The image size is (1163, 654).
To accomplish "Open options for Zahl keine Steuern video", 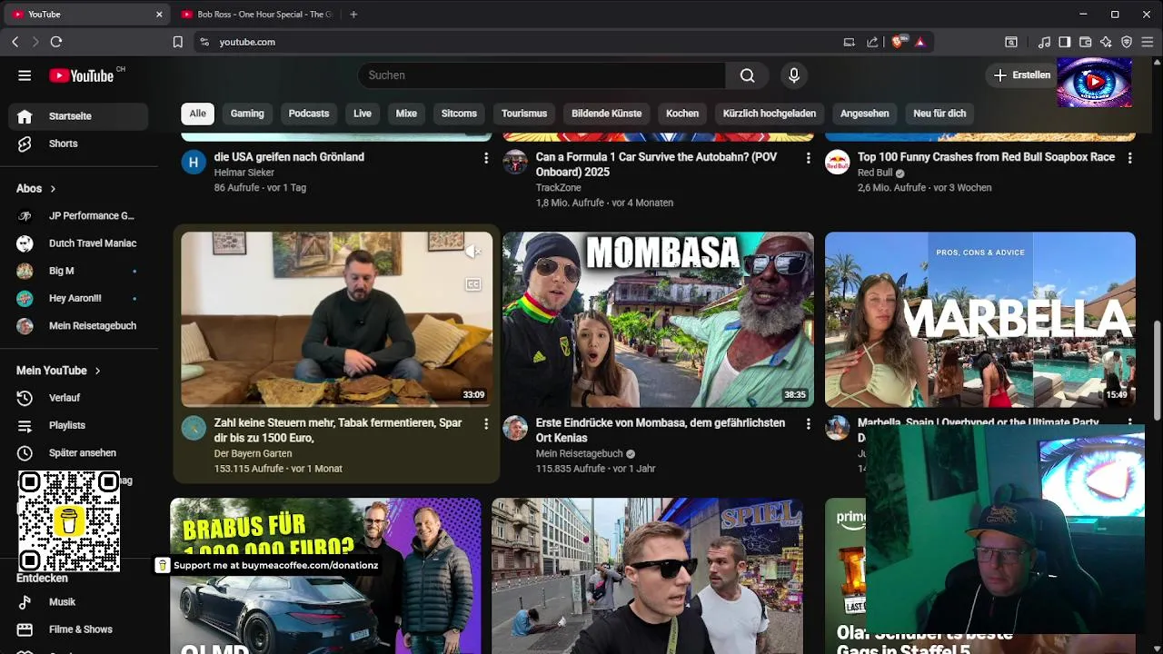I will pyautogui.click(x=486, y=424).
